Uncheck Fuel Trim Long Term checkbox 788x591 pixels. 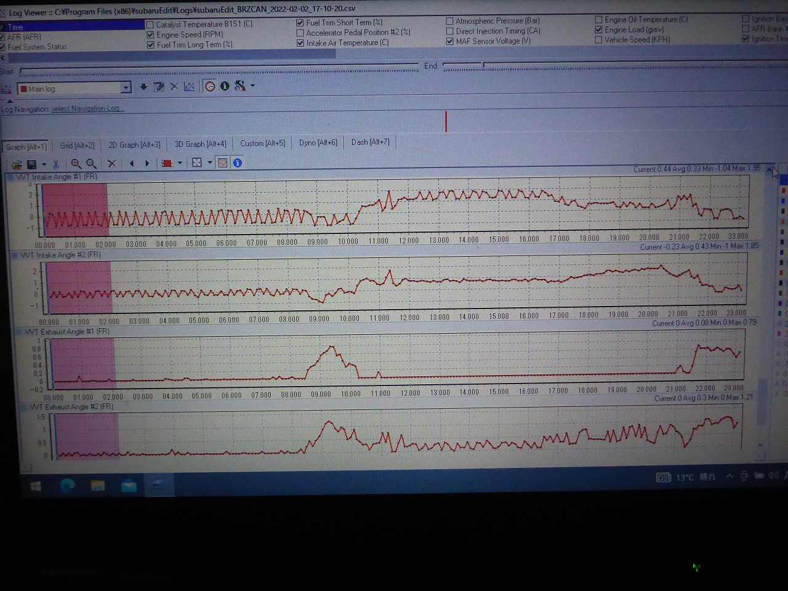150,44
